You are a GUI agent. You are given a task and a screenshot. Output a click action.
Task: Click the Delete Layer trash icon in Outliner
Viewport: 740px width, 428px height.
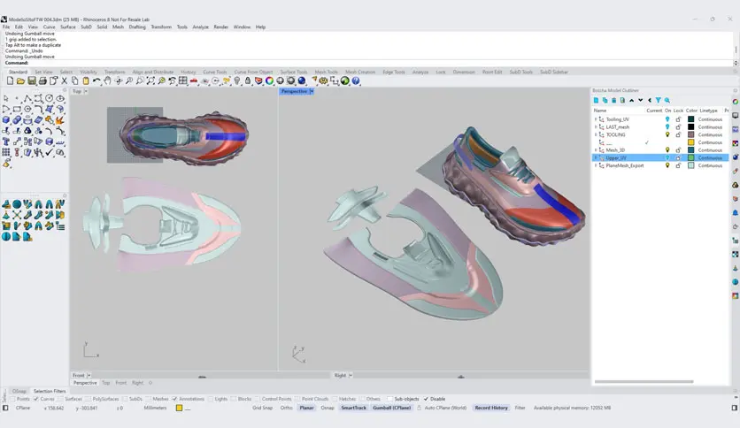pos(613,101)
